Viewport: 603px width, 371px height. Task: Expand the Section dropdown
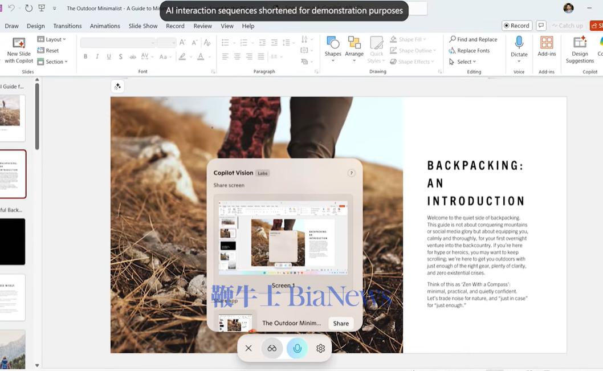pos(52,62)
